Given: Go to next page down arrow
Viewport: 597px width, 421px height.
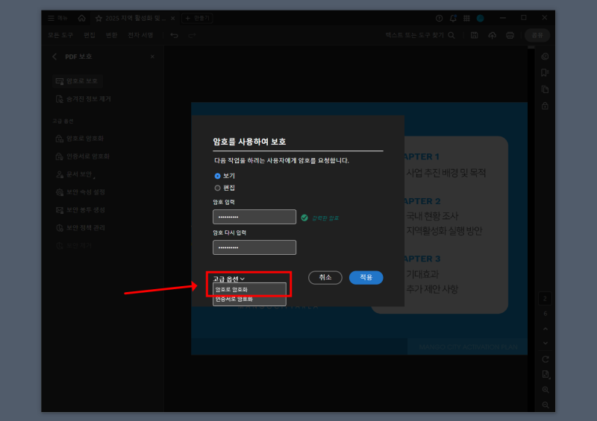Looking at the screenshot, I should 546,343.
